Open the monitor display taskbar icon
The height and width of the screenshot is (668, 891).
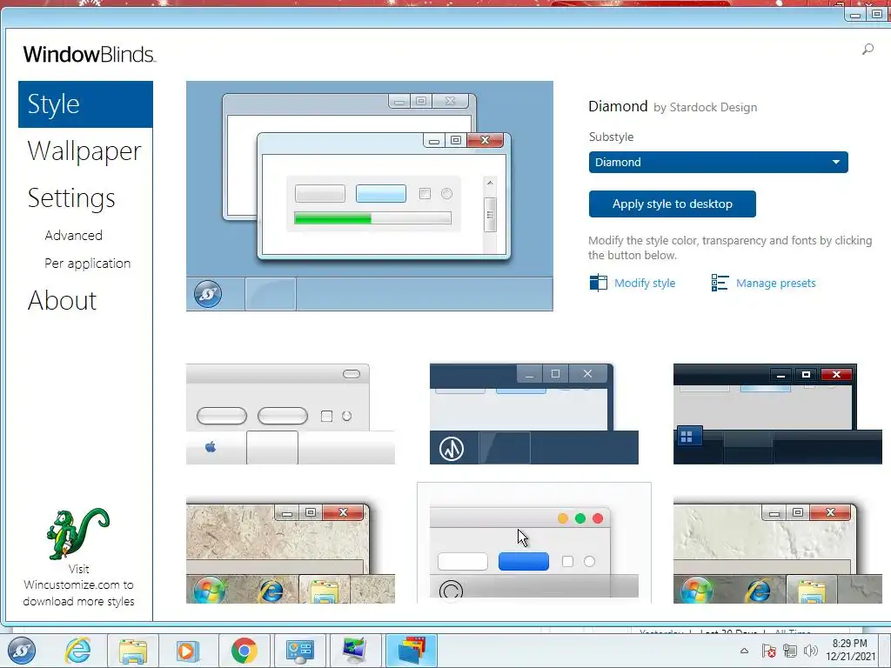pyautogui.click(x=355, y=651)
